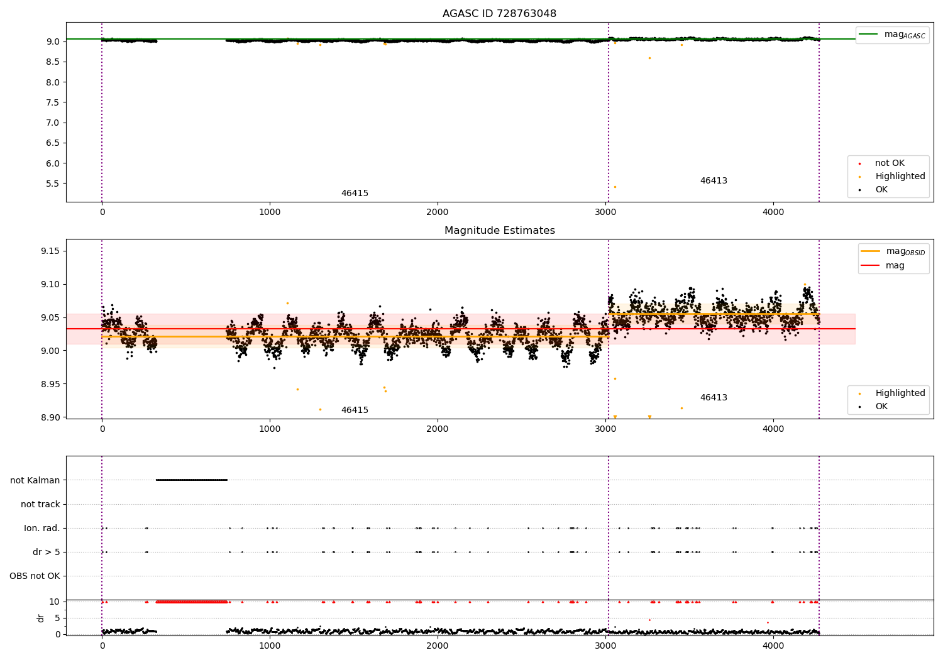Click the 5.5 tick on the top plot y-axis
Image resolution: width=943 pixels, height=660 pixels.
tap(53, 184)
